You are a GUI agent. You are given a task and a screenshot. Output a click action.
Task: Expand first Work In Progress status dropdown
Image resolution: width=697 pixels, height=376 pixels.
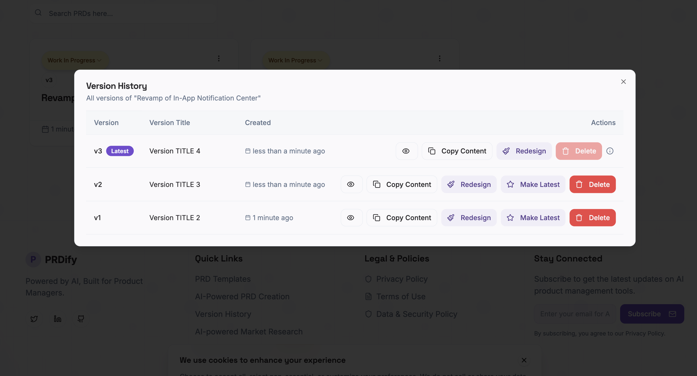click(75, 60)
